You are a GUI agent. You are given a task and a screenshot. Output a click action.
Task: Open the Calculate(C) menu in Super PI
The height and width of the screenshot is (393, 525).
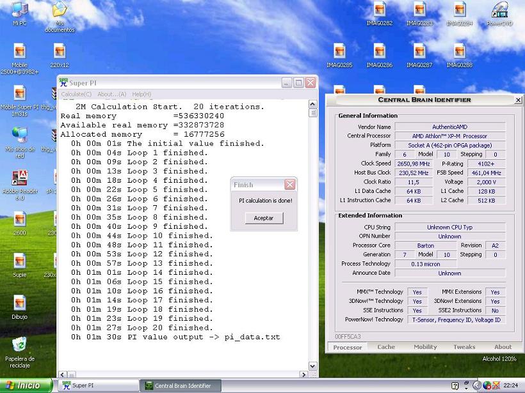(x=76, y=95)
